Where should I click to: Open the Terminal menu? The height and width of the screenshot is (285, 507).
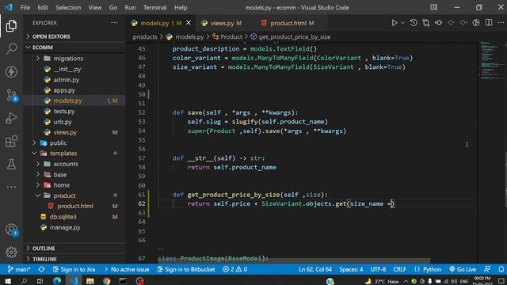coord(155,7)
